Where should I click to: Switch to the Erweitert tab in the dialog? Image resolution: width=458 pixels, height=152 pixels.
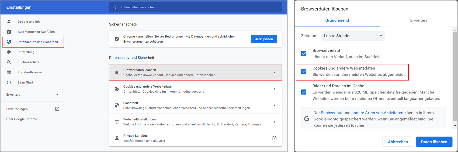click(418, 20)
